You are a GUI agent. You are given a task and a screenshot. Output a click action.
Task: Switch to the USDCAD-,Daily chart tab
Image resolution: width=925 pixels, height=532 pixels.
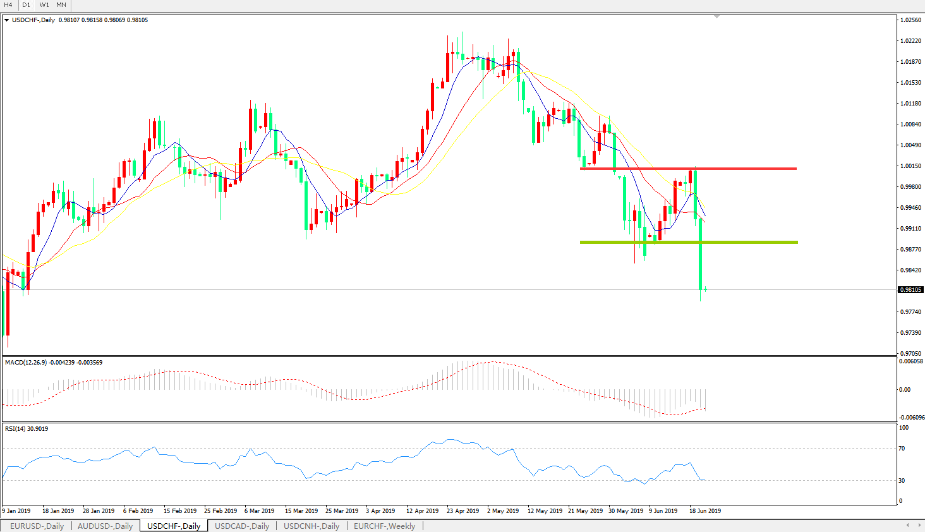point(242,526)
